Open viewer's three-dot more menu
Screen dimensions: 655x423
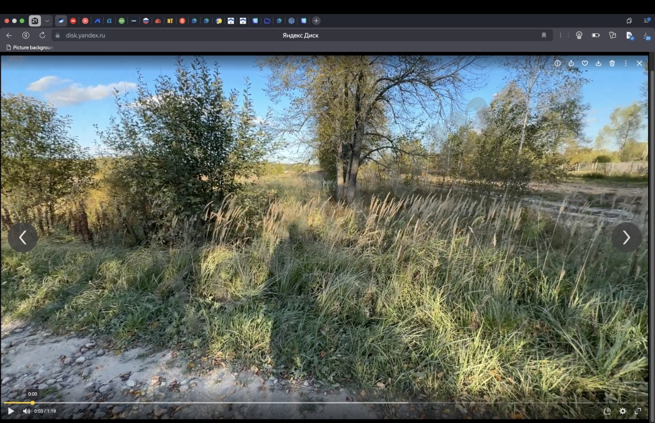pos(626,63)
